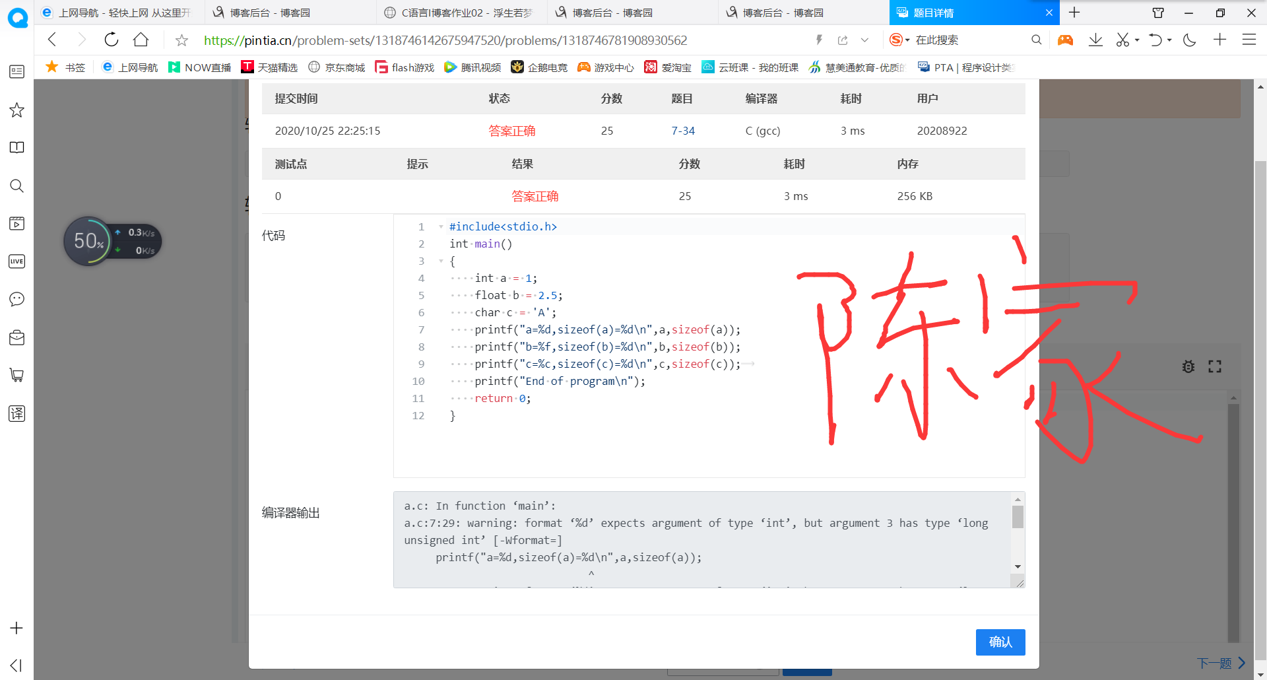Open the game controller icon in toolbar
Image resolution: width=1267 pixels, height=680 pixels.
1065,40
